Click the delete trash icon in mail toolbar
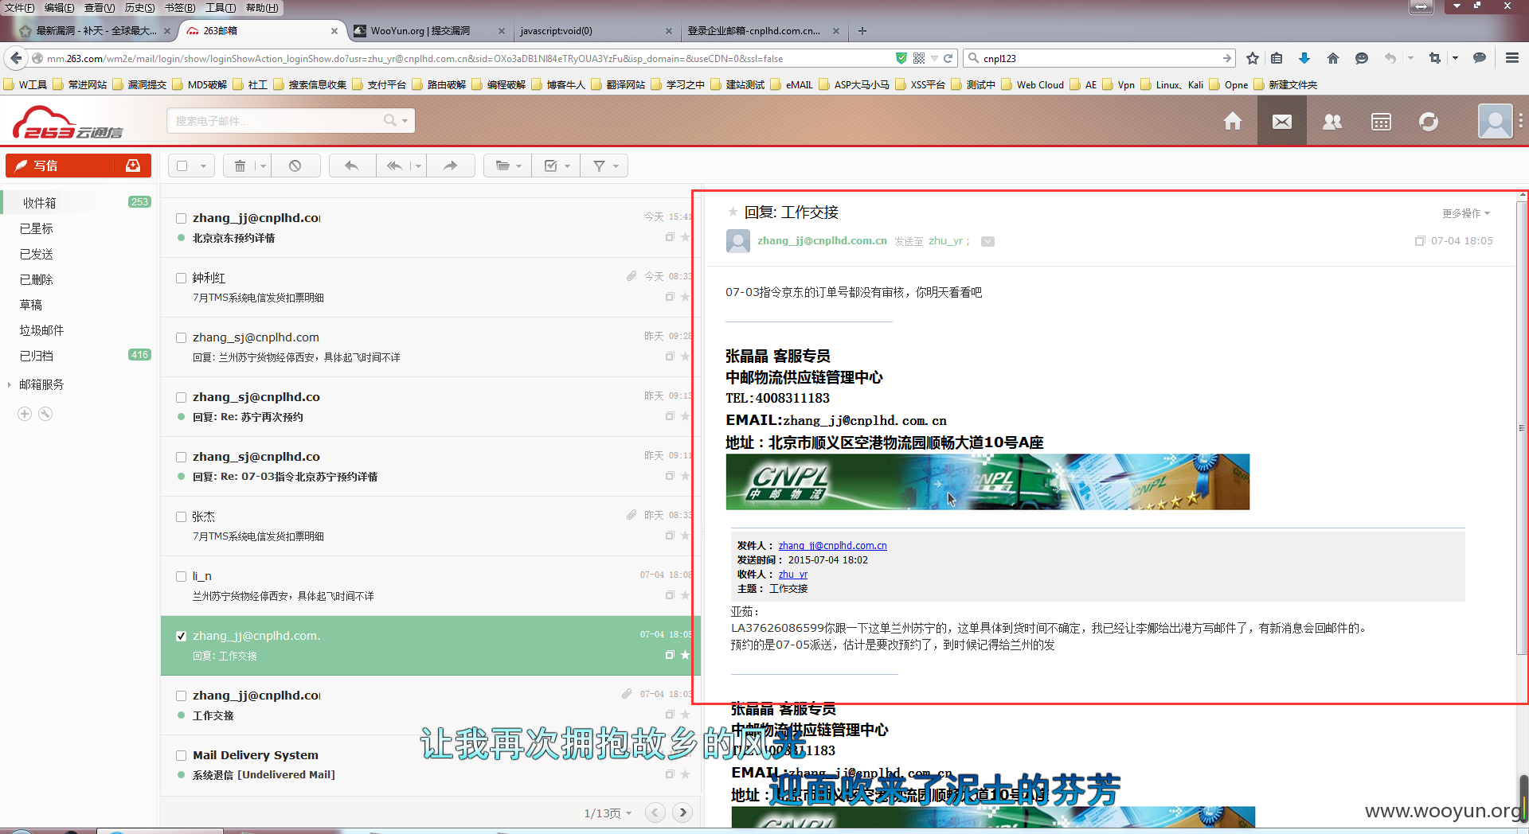 click(x=240, y=166)
